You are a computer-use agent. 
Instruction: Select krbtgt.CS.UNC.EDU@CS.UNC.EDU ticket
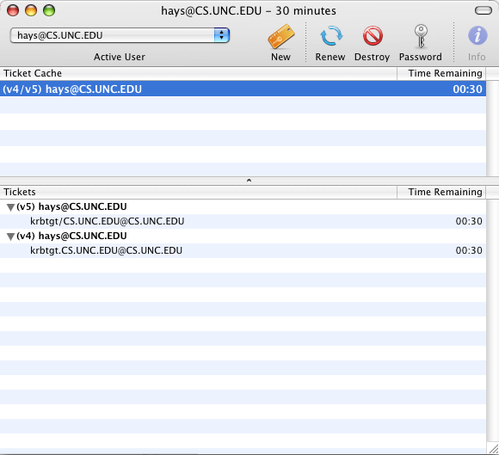(243, 250)
